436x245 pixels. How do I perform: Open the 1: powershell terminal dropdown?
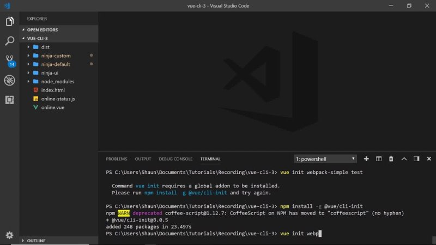tap(325, 159)
